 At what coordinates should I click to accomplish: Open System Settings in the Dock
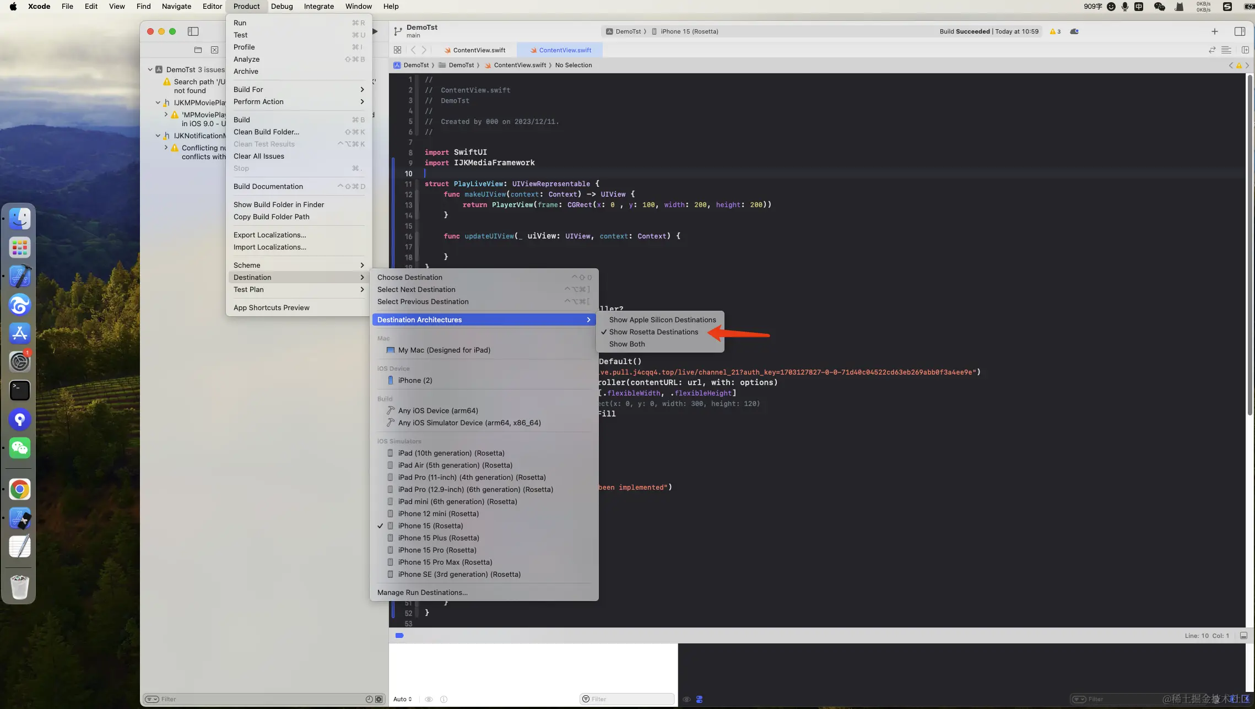[20, 362]
